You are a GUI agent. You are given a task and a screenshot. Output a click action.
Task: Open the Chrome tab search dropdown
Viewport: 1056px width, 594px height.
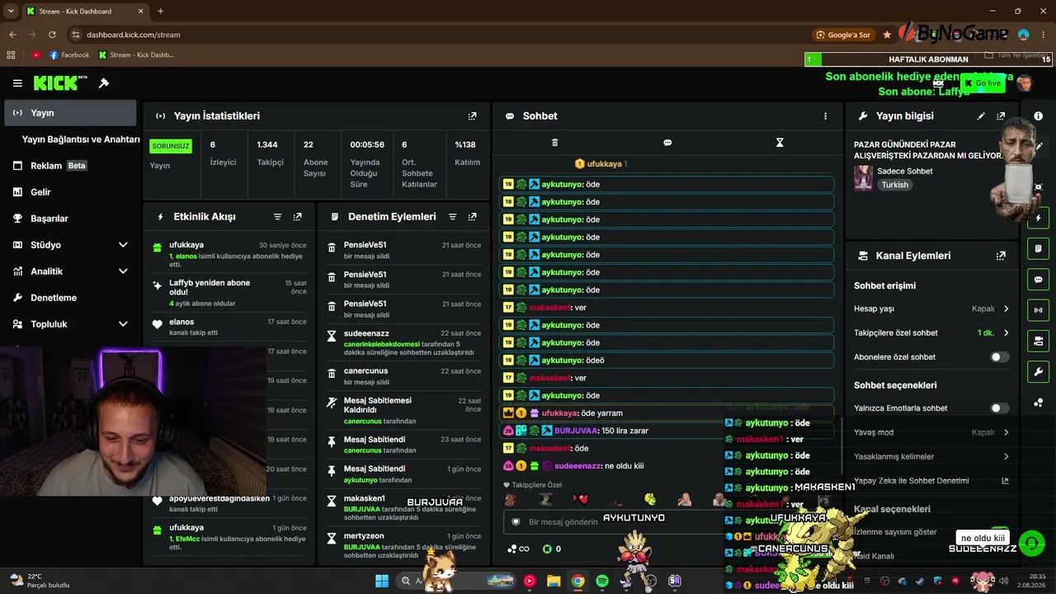click(x=12, y=12)
